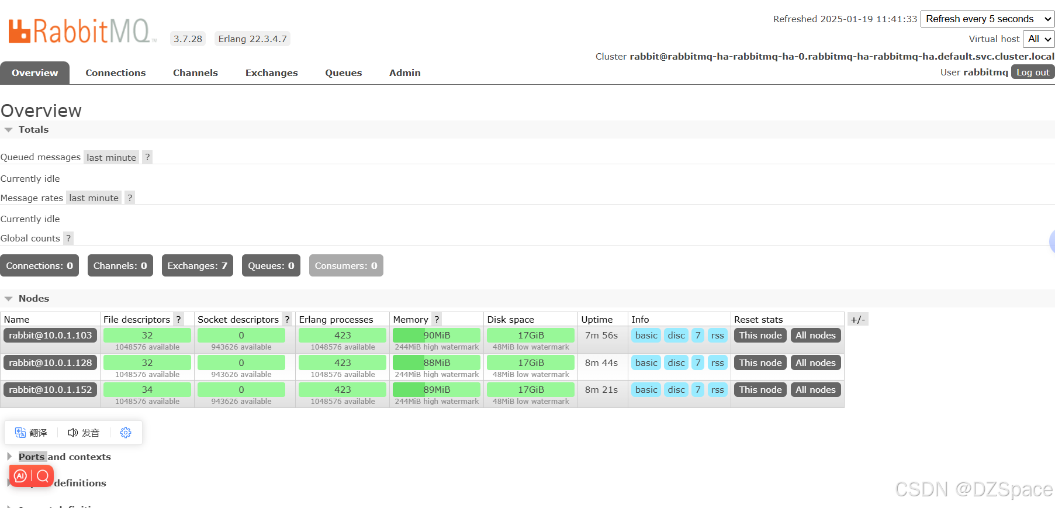Open node rabbit@10.0.1.152 details
This screenshot has width=1055, height=508.
click(x=50, y=389)
